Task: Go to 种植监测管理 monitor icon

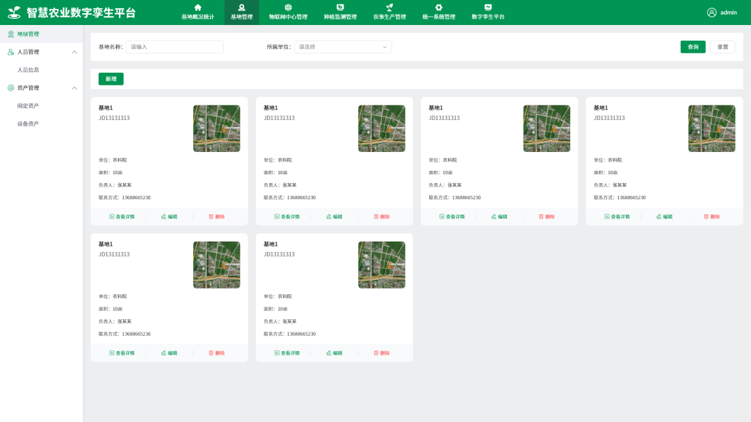Action: coord(340,8)
